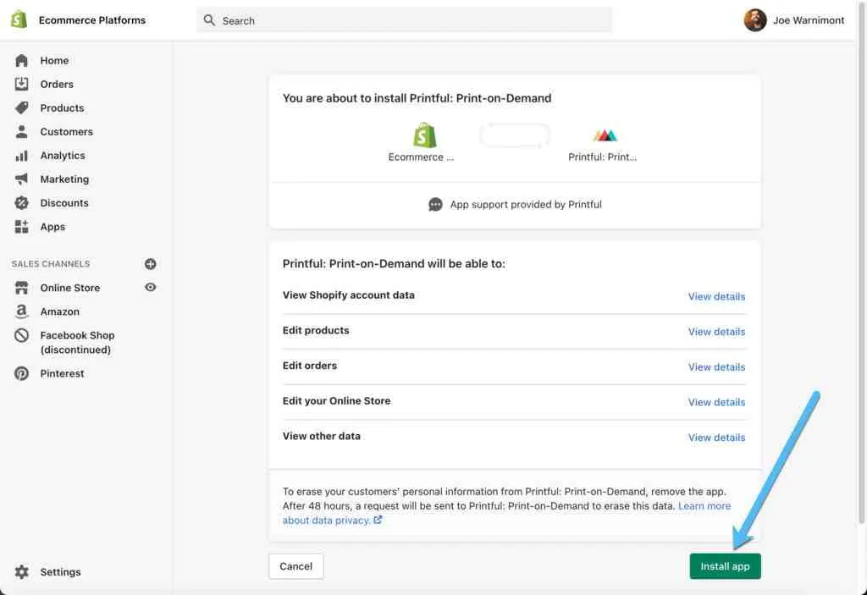
Task: Click the Pinterest logo icon
Action: point(21,373)
